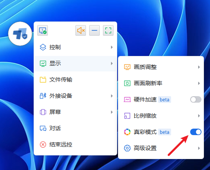This screenshot has height=170, width=210.
Task: Expand the 画面刷新率 submenu arrow
Action: [199, 83]
